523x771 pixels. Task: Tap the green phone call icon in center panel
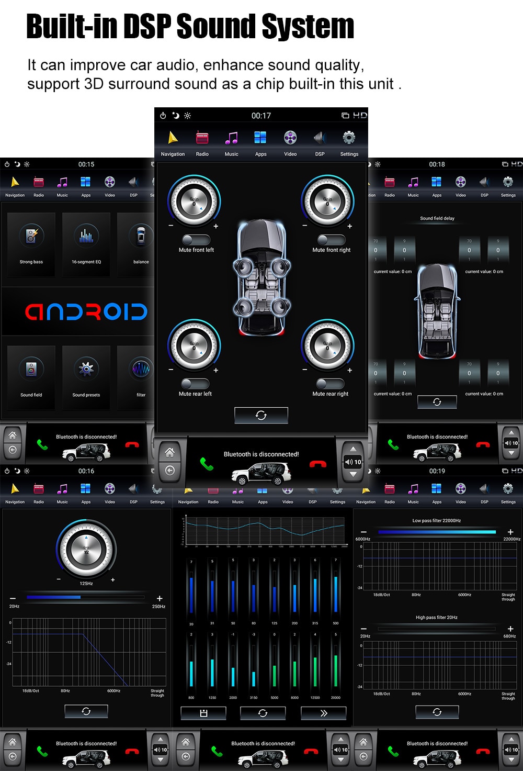tap(207, 464)
